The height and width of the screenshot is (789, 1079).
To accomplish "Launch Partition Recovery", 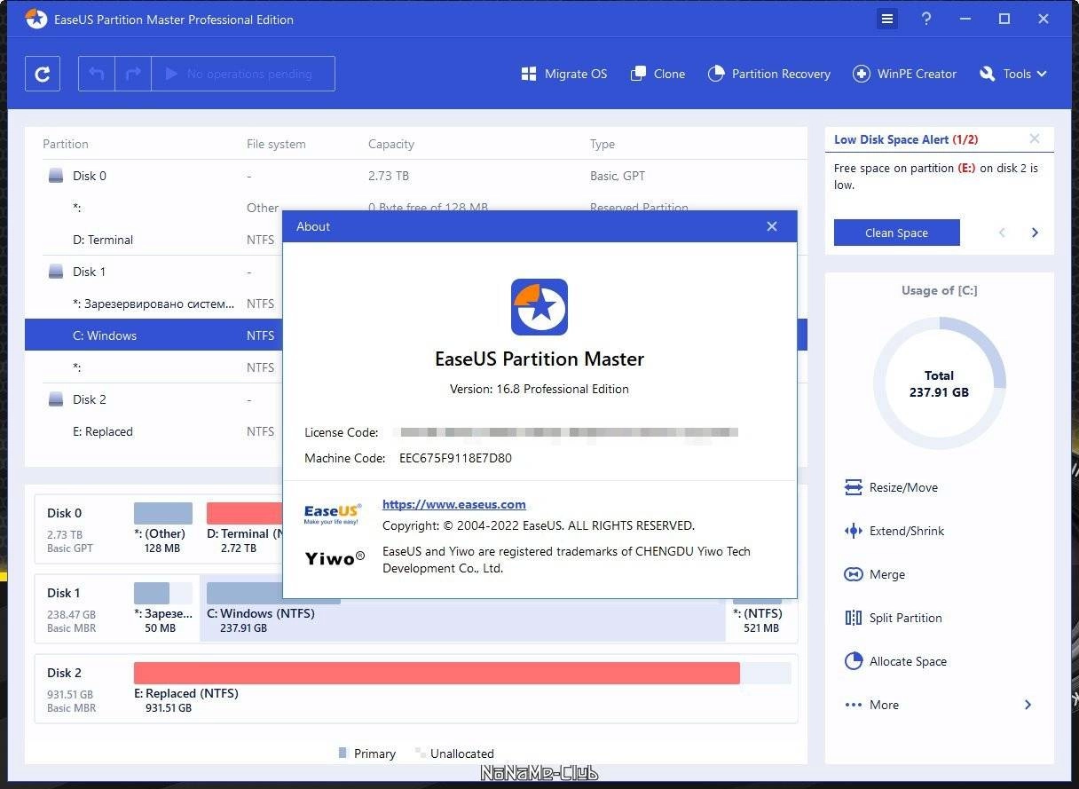I will click(x=769, y=74).
